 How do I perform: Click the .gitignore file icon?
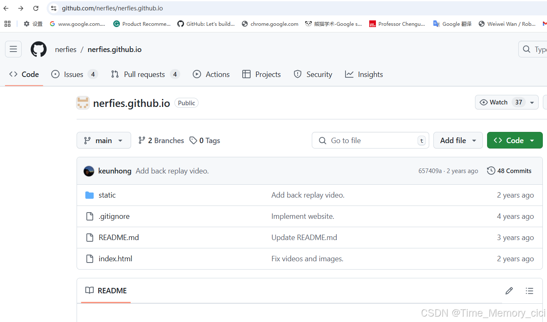(90, 216)
